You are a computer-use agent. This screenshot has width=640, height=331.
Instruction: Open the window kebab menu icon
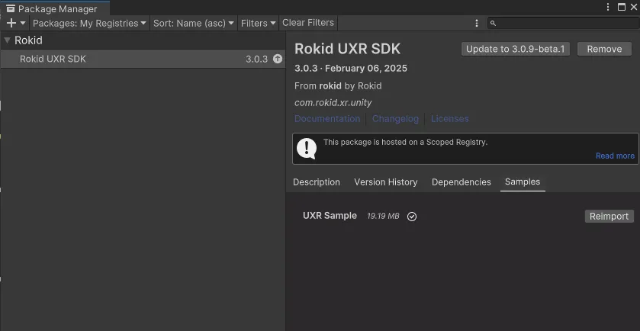pos(608,7)
